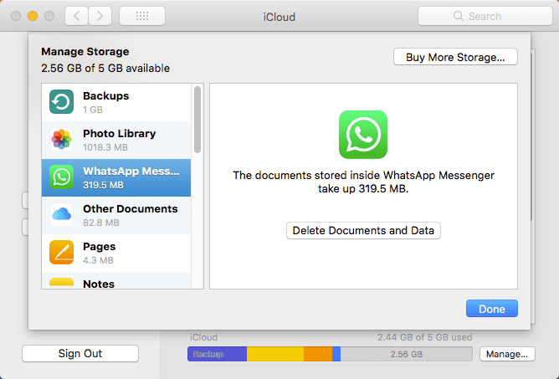Open the Manage... storage button
The width and height of the screenshot is (559, 379).
coord(507,354)
